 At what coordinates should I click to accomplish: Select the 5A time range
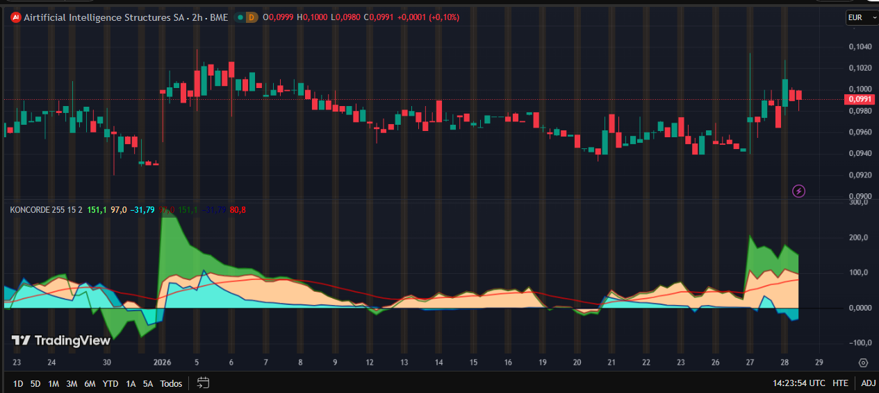point(148,383)
